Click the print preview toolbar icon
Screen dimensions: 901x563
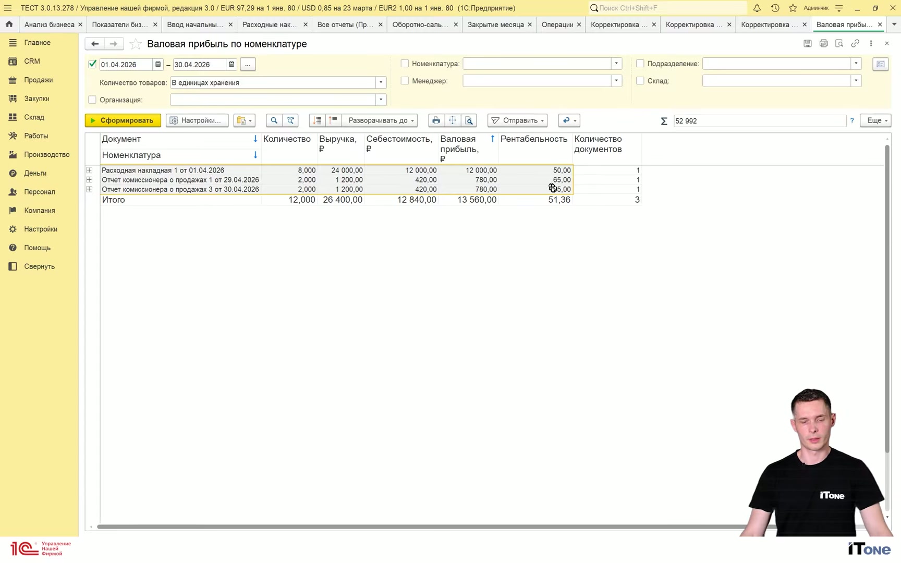point(469,120)
